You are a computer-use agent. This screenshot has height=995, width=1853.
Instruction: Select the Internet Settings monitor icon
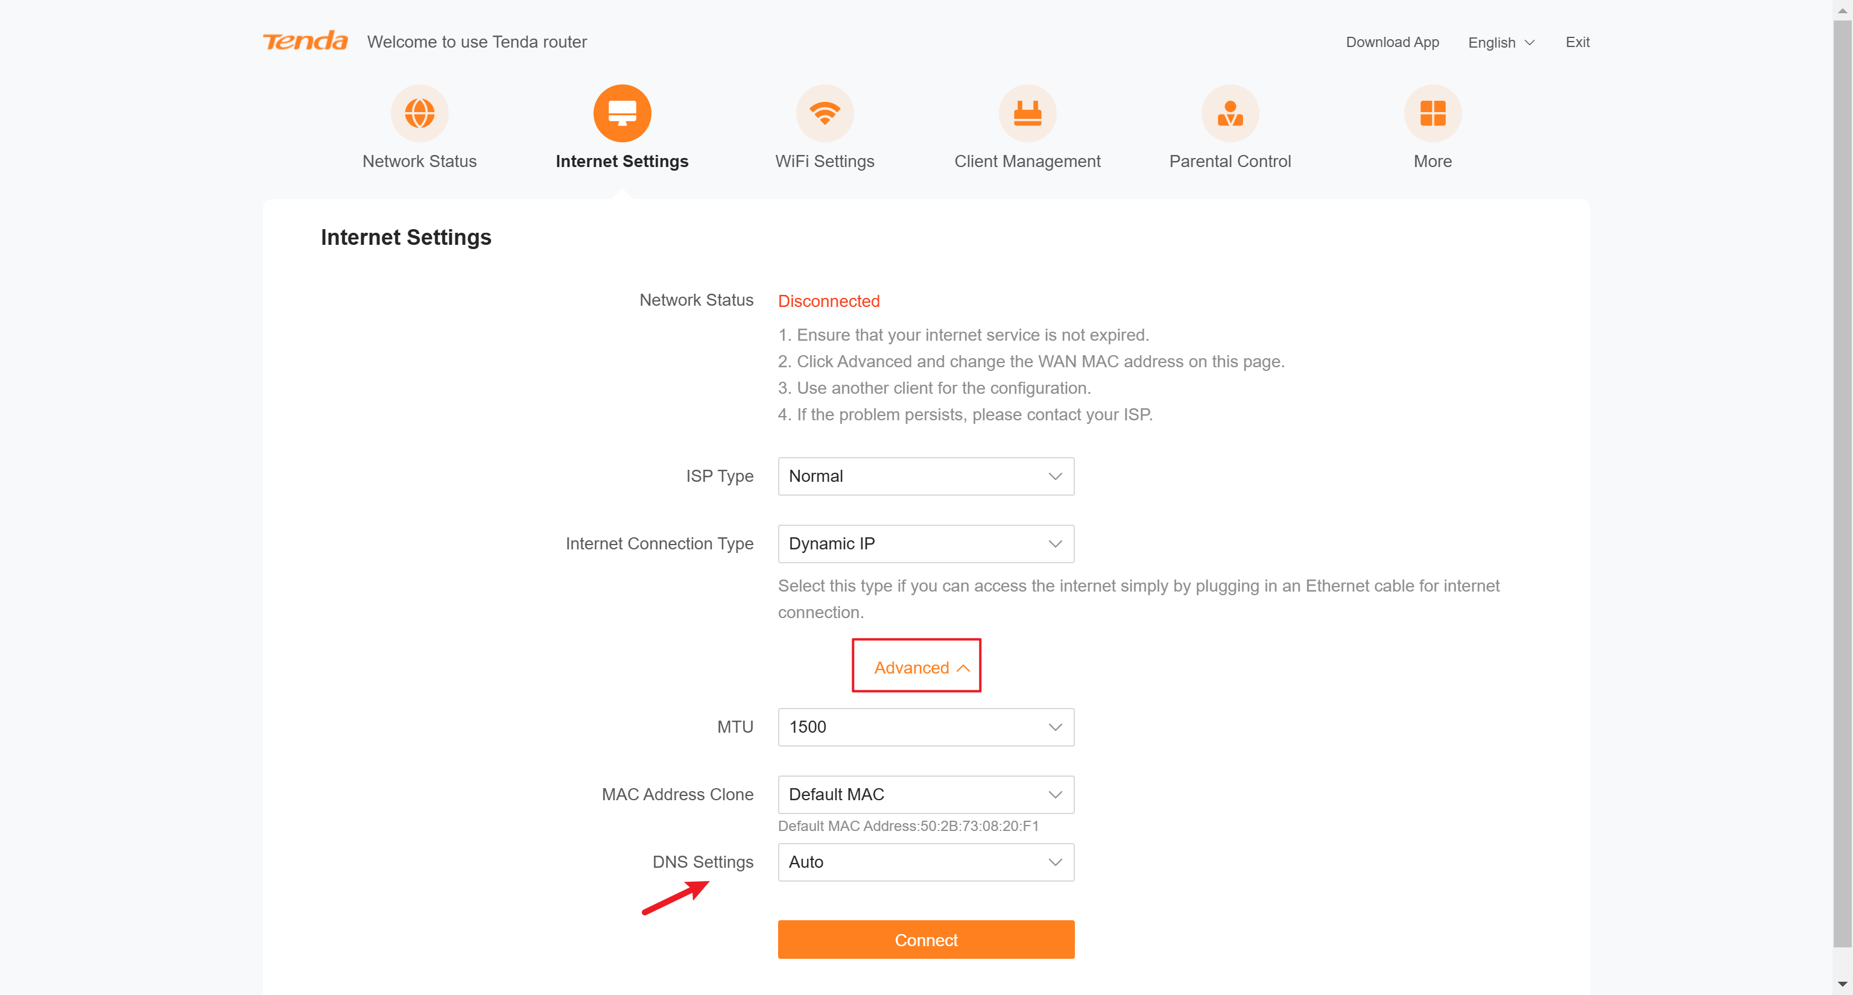(621, 113)
